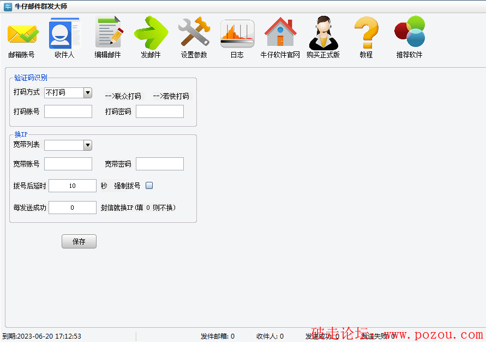Click the 打码密码 input field
486x343 pixels.
160,111
